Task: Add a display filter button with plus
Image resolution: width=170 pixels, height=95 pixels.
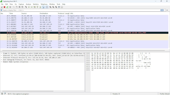Action: (167, 10)
